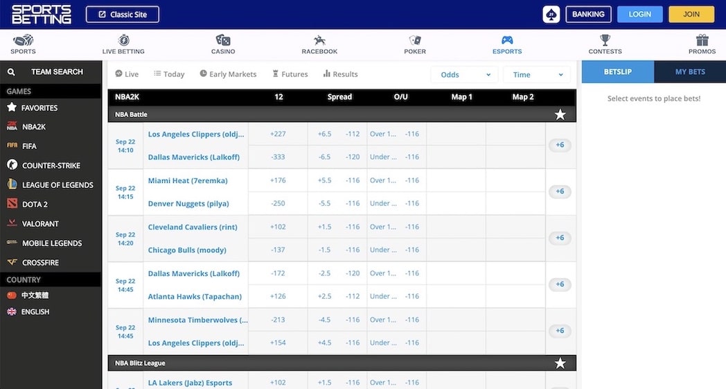Switch to the Today tab

point(169,74)
